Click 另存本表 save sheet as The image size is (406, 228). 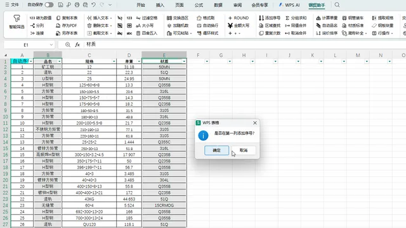click(67, 33)
